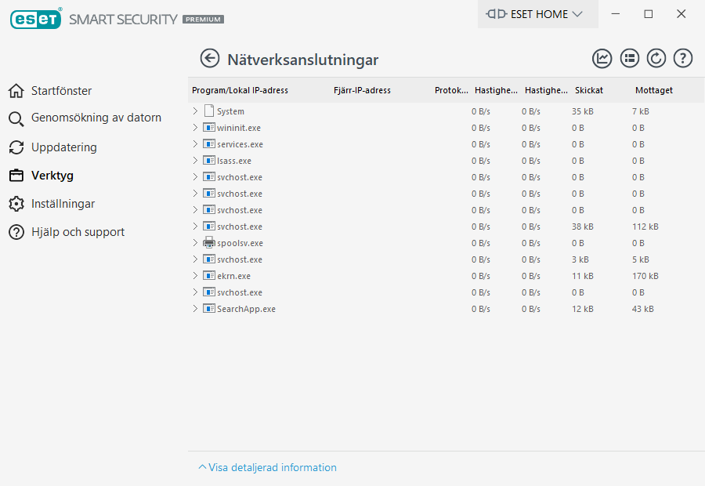
Task: Open the network activity graph icon
Action: [602, 58]
